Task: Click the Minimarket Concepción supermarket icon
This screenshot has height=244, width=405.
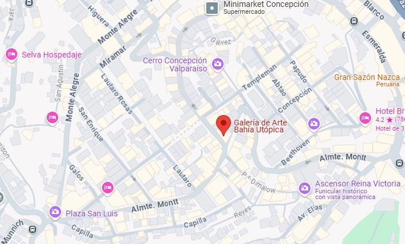Action: [212, 8]
